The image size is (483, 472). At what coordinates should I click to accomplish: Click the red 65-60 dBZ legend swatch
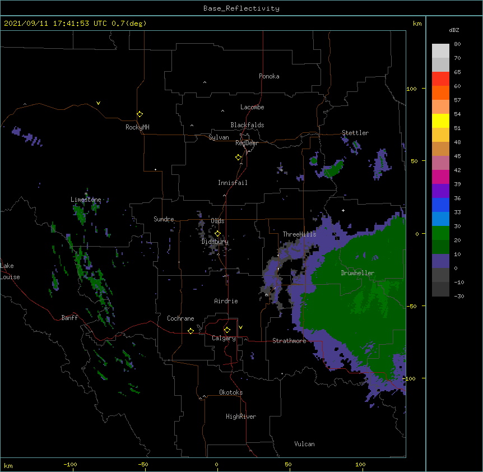440,78
